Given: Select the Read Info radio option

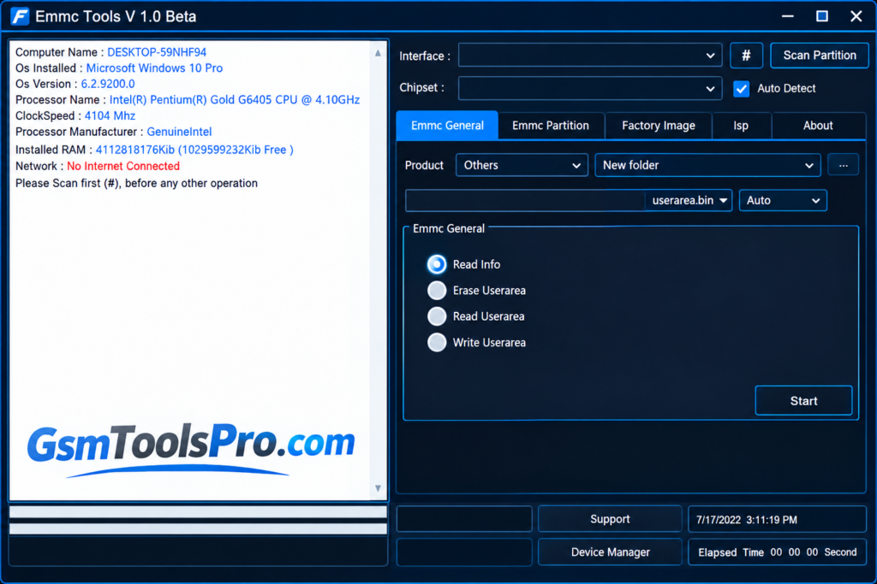Looking at the screenshot, I should [x=437, y=264].
